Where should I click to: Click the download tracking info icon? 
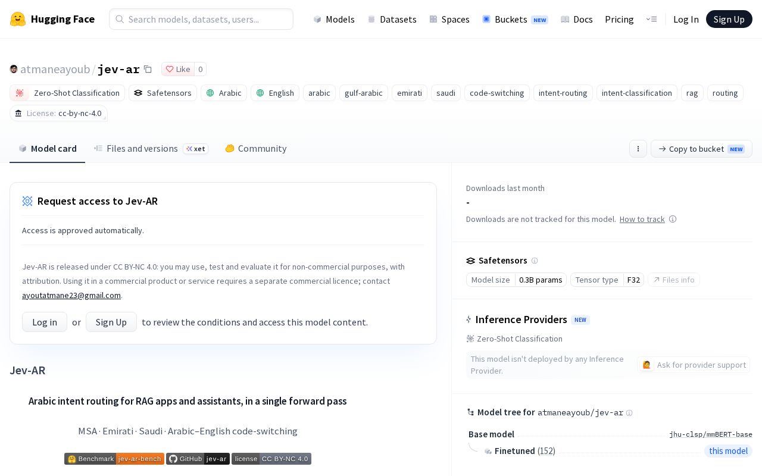tap(673, 219)
